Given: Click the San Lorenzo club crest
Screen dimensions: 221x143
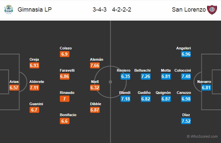Looking at the screenshot, I should pyautogui.click(x=212, y=10).
